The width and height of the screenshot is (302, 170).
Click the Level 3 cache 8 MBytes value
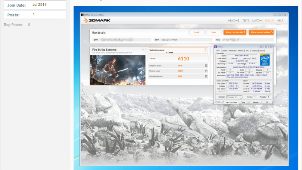click(x=257, y=91)
